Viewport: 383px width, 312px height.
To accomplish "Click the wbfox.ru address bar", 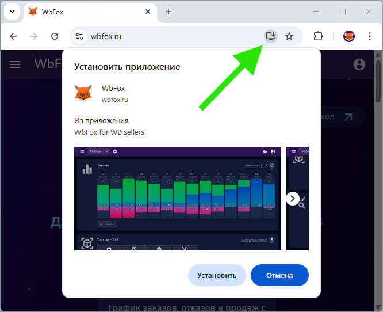I will coord(173,36).
